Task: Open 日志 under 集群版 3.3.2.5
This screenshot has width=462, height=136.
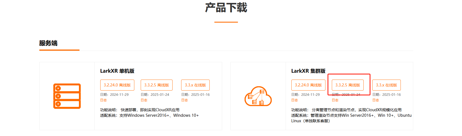Action: pyautogui.click(x=335, y=100)
